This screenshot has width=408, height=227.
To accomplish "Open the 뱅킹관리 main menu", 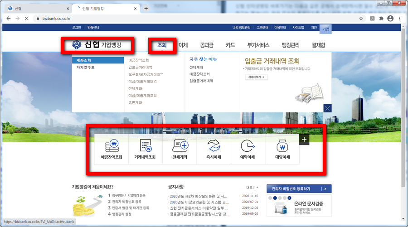I will [291, 45].
